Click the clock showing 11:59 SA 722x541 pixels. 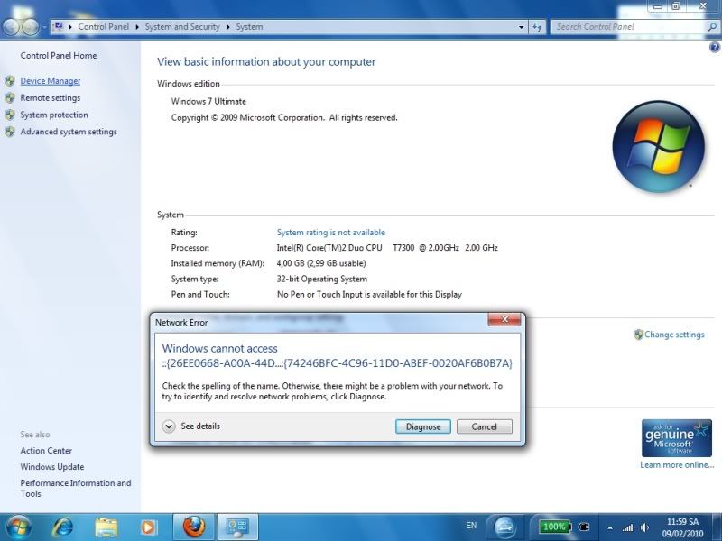pyautogui.click(x=683, y=527)
